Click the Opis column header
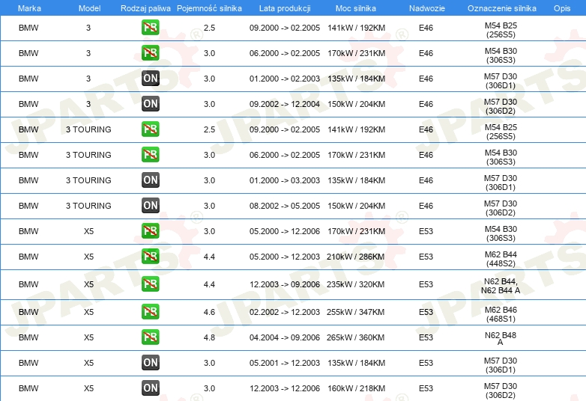This screenshot has width=586, height=401. 562,8
